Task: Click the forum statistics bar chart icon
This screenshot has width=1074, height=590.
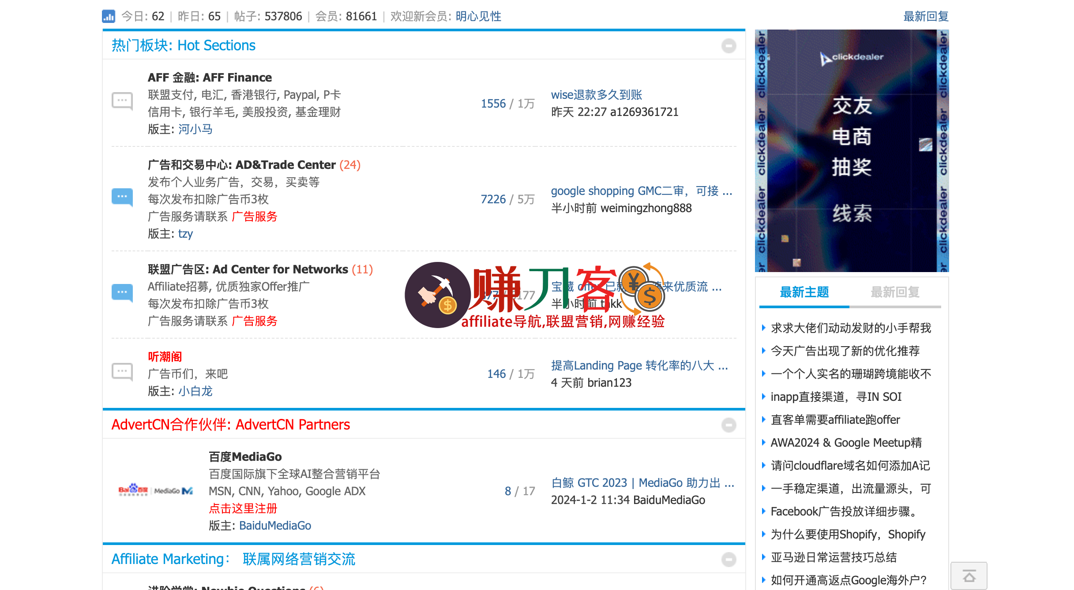Action: coord(109,16)
